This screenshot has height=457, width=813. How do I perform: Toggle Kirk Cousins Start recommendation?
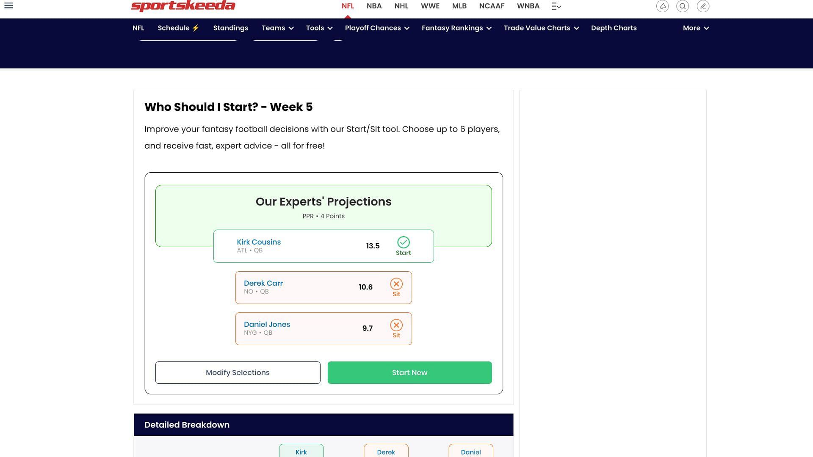click(403, 245)
